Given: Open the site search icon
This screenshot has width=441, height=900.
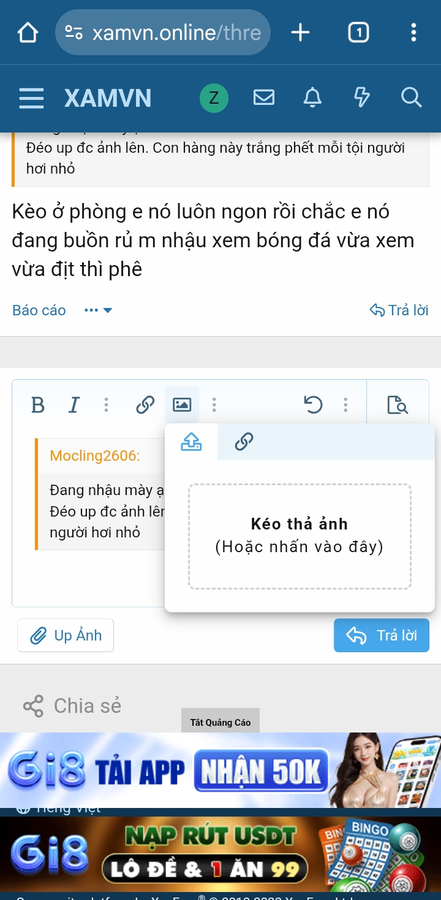Looking at the screenshot, I should pos(410,98).
